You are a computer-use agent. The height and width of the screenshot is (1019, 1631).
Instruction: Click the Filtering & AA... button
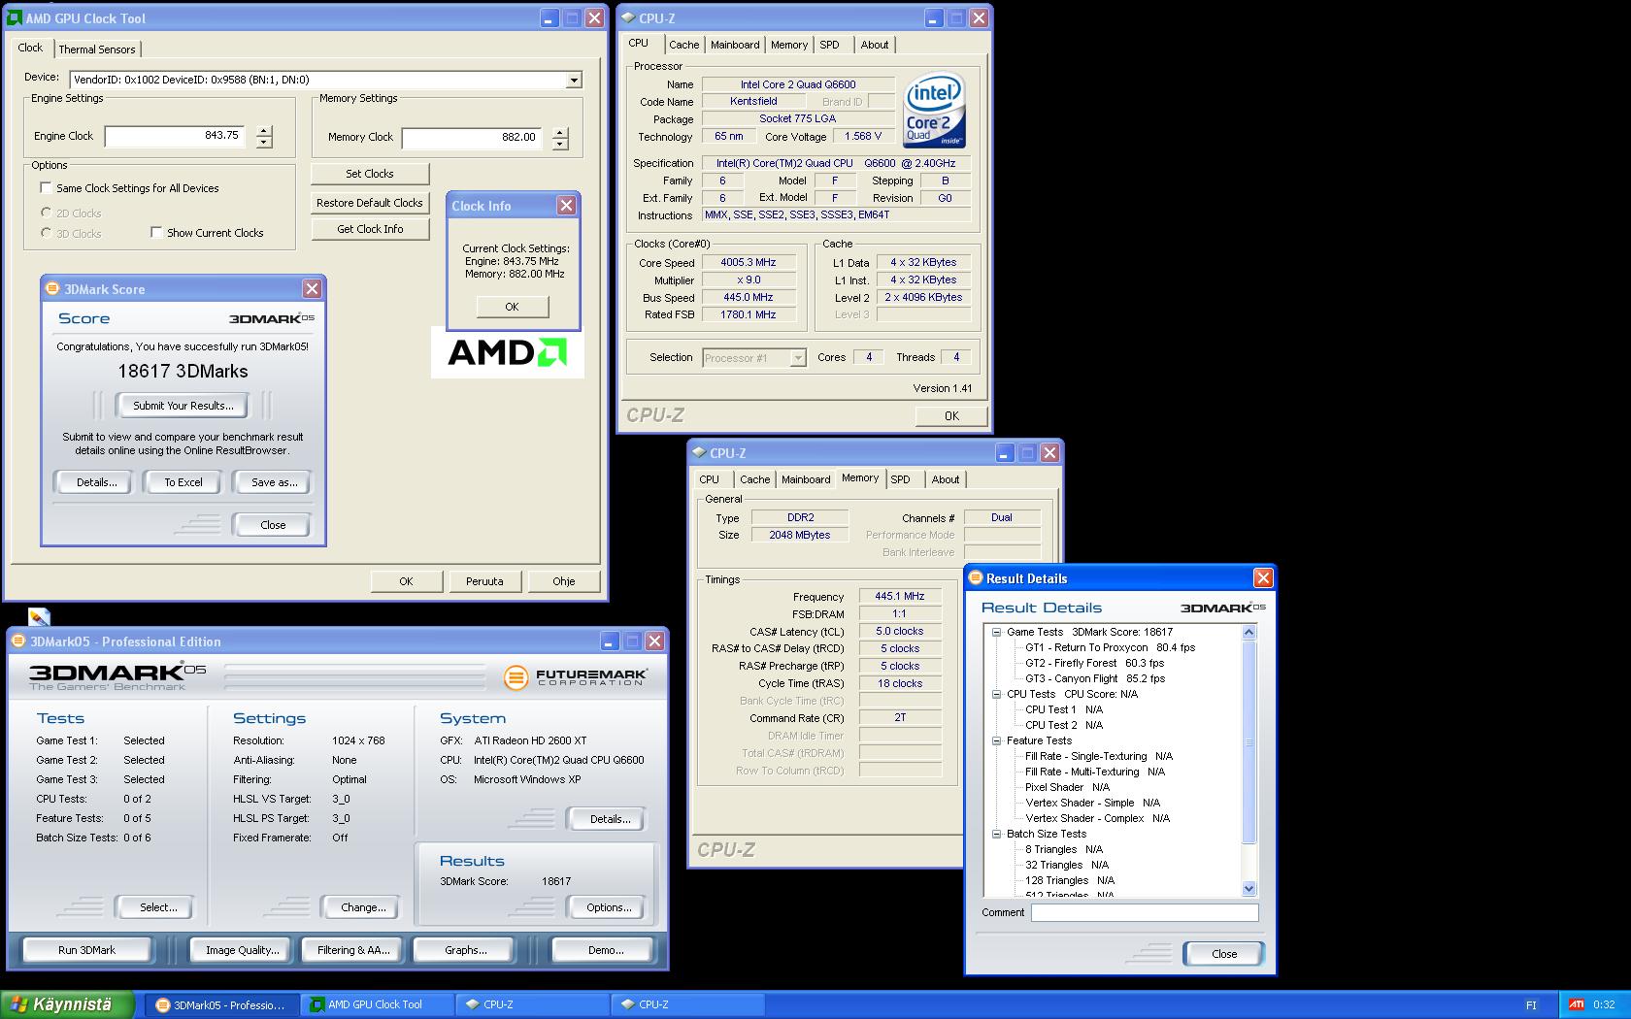(x=353, y=950)
